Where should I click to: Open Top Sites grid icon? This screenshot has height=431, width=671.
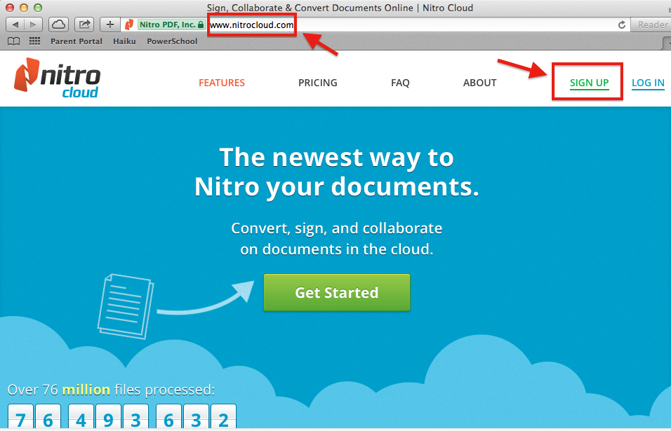34,41
